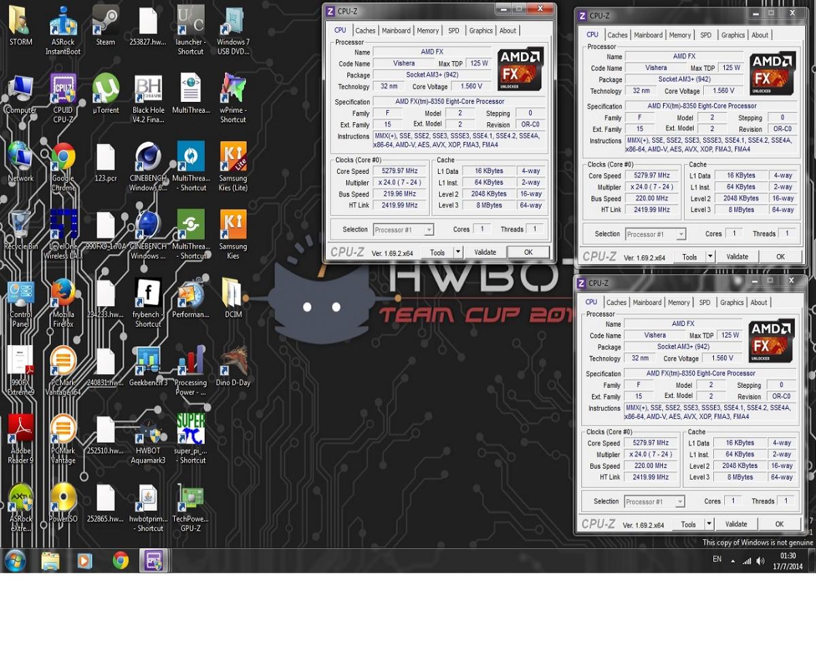Open the Recycle Bin icon
The image size is (816, 652).
point(20,230)
